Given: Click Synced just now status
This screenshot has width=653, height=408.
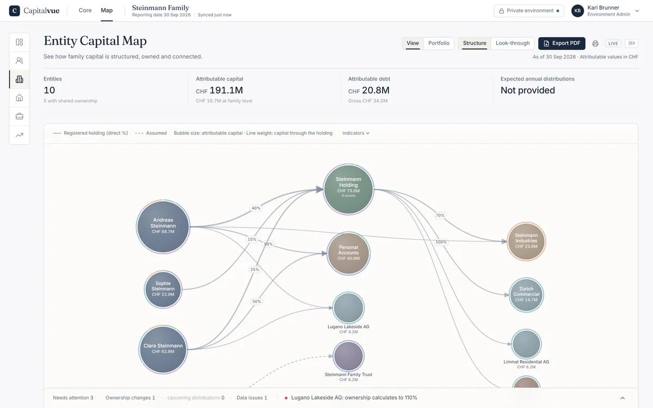Looking at the screenshot, I should point(214,15).
